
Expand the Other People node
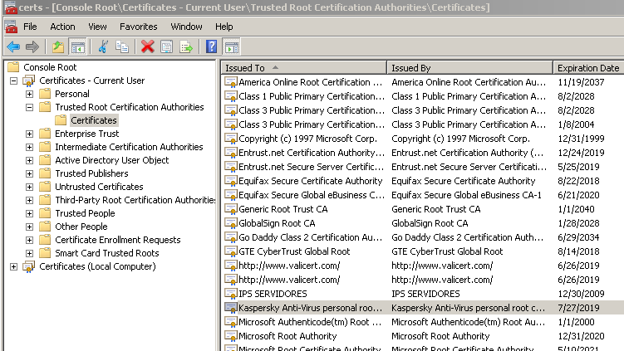click(29, 227)
